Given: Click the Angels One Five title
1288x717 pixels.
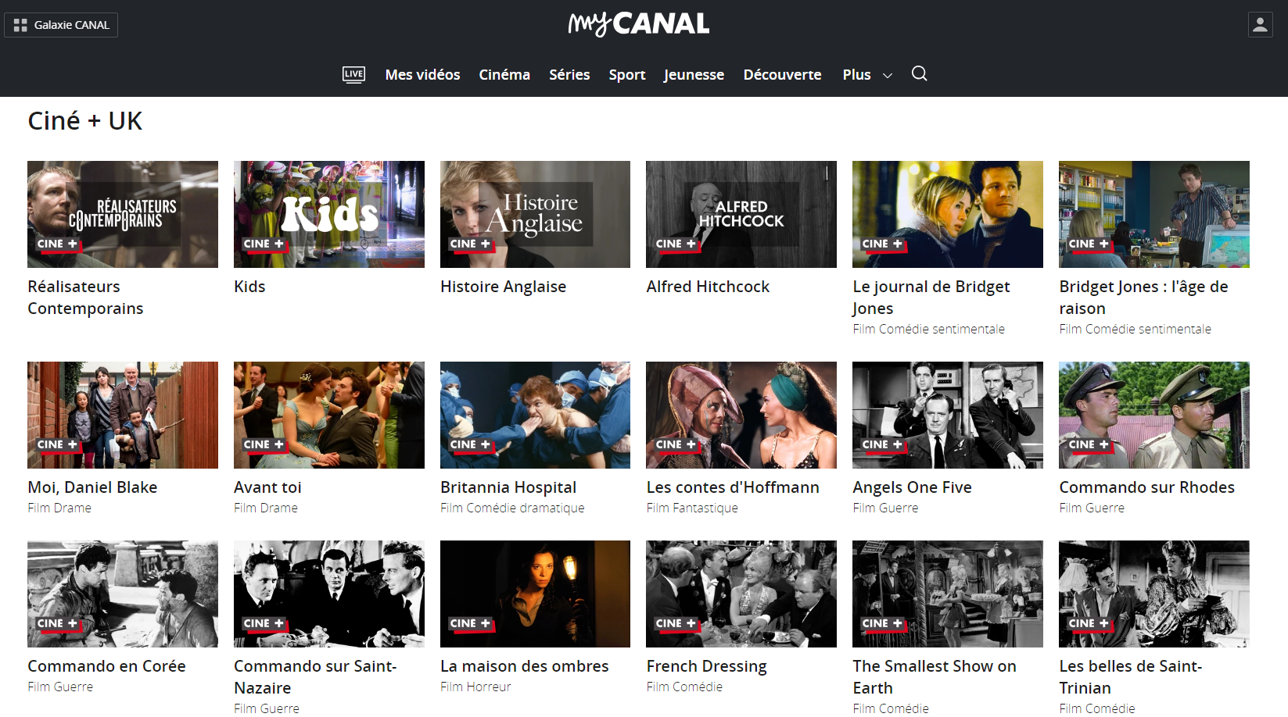Looking at the screenshot, I should tap(912, 487).
